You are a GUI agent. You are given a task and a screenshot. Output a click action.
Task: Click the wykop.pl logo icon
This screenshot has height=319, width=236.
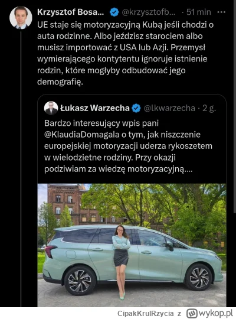point(192,313)
